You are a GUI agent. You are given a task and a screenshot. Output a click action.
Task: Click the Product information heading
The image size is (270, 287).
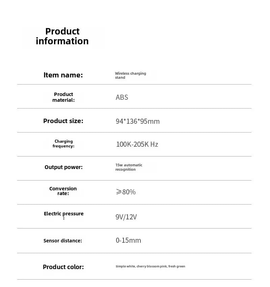tap(62, 36)
